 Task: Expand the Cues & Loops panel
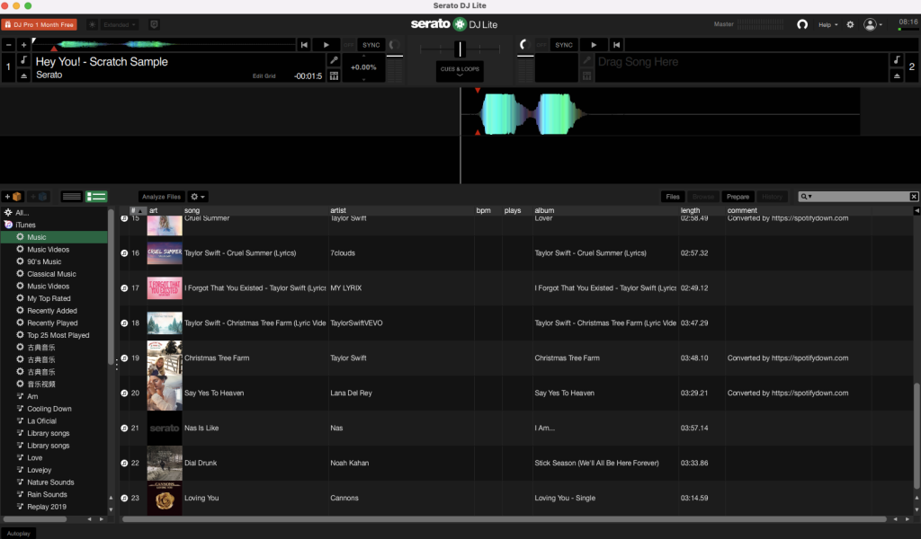pos(460,71)
